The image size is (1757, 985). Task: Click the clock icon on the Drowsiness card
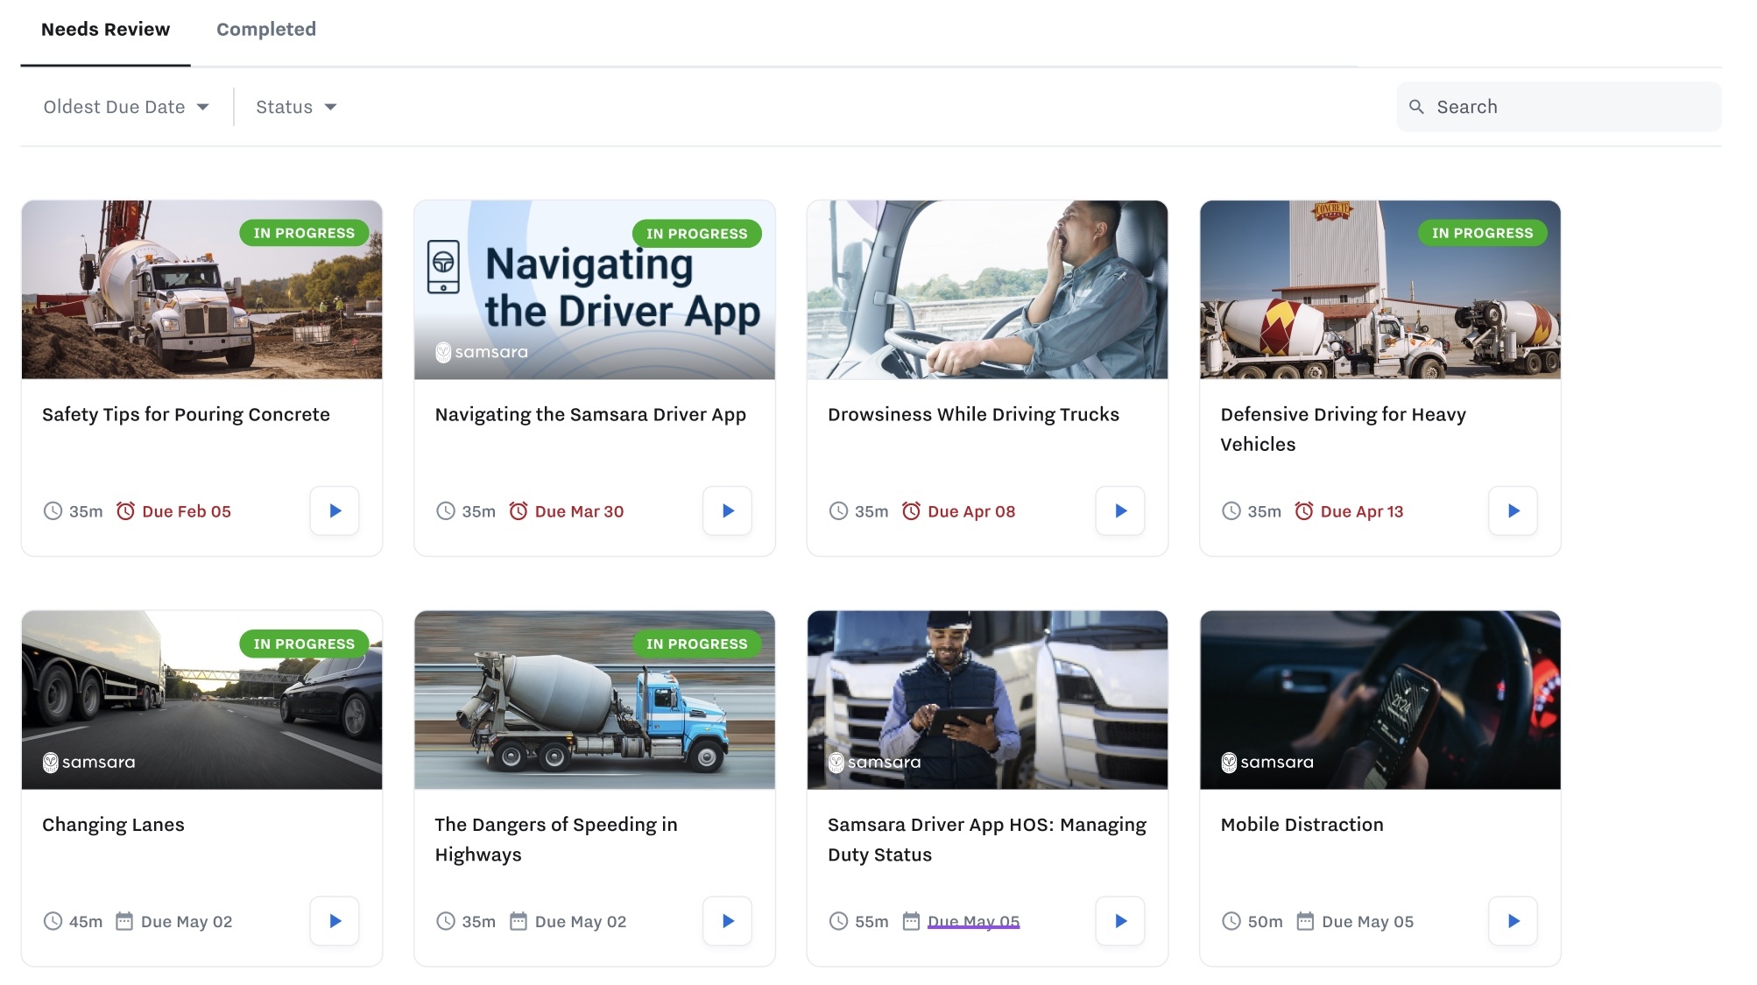point(841,510)
